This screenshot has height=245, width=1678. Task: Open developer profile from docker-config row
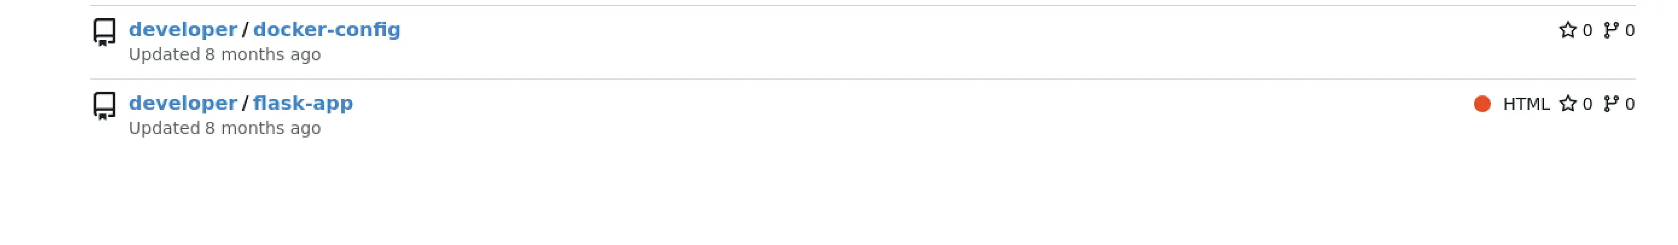(x=182, y=30)
